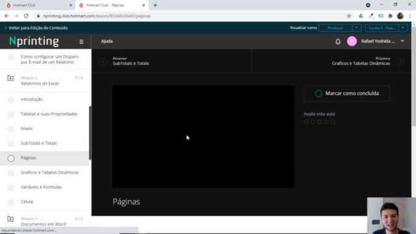Open Introdução lesson
Viewport: 416px width, 234px height.
(x=32, y=99)
